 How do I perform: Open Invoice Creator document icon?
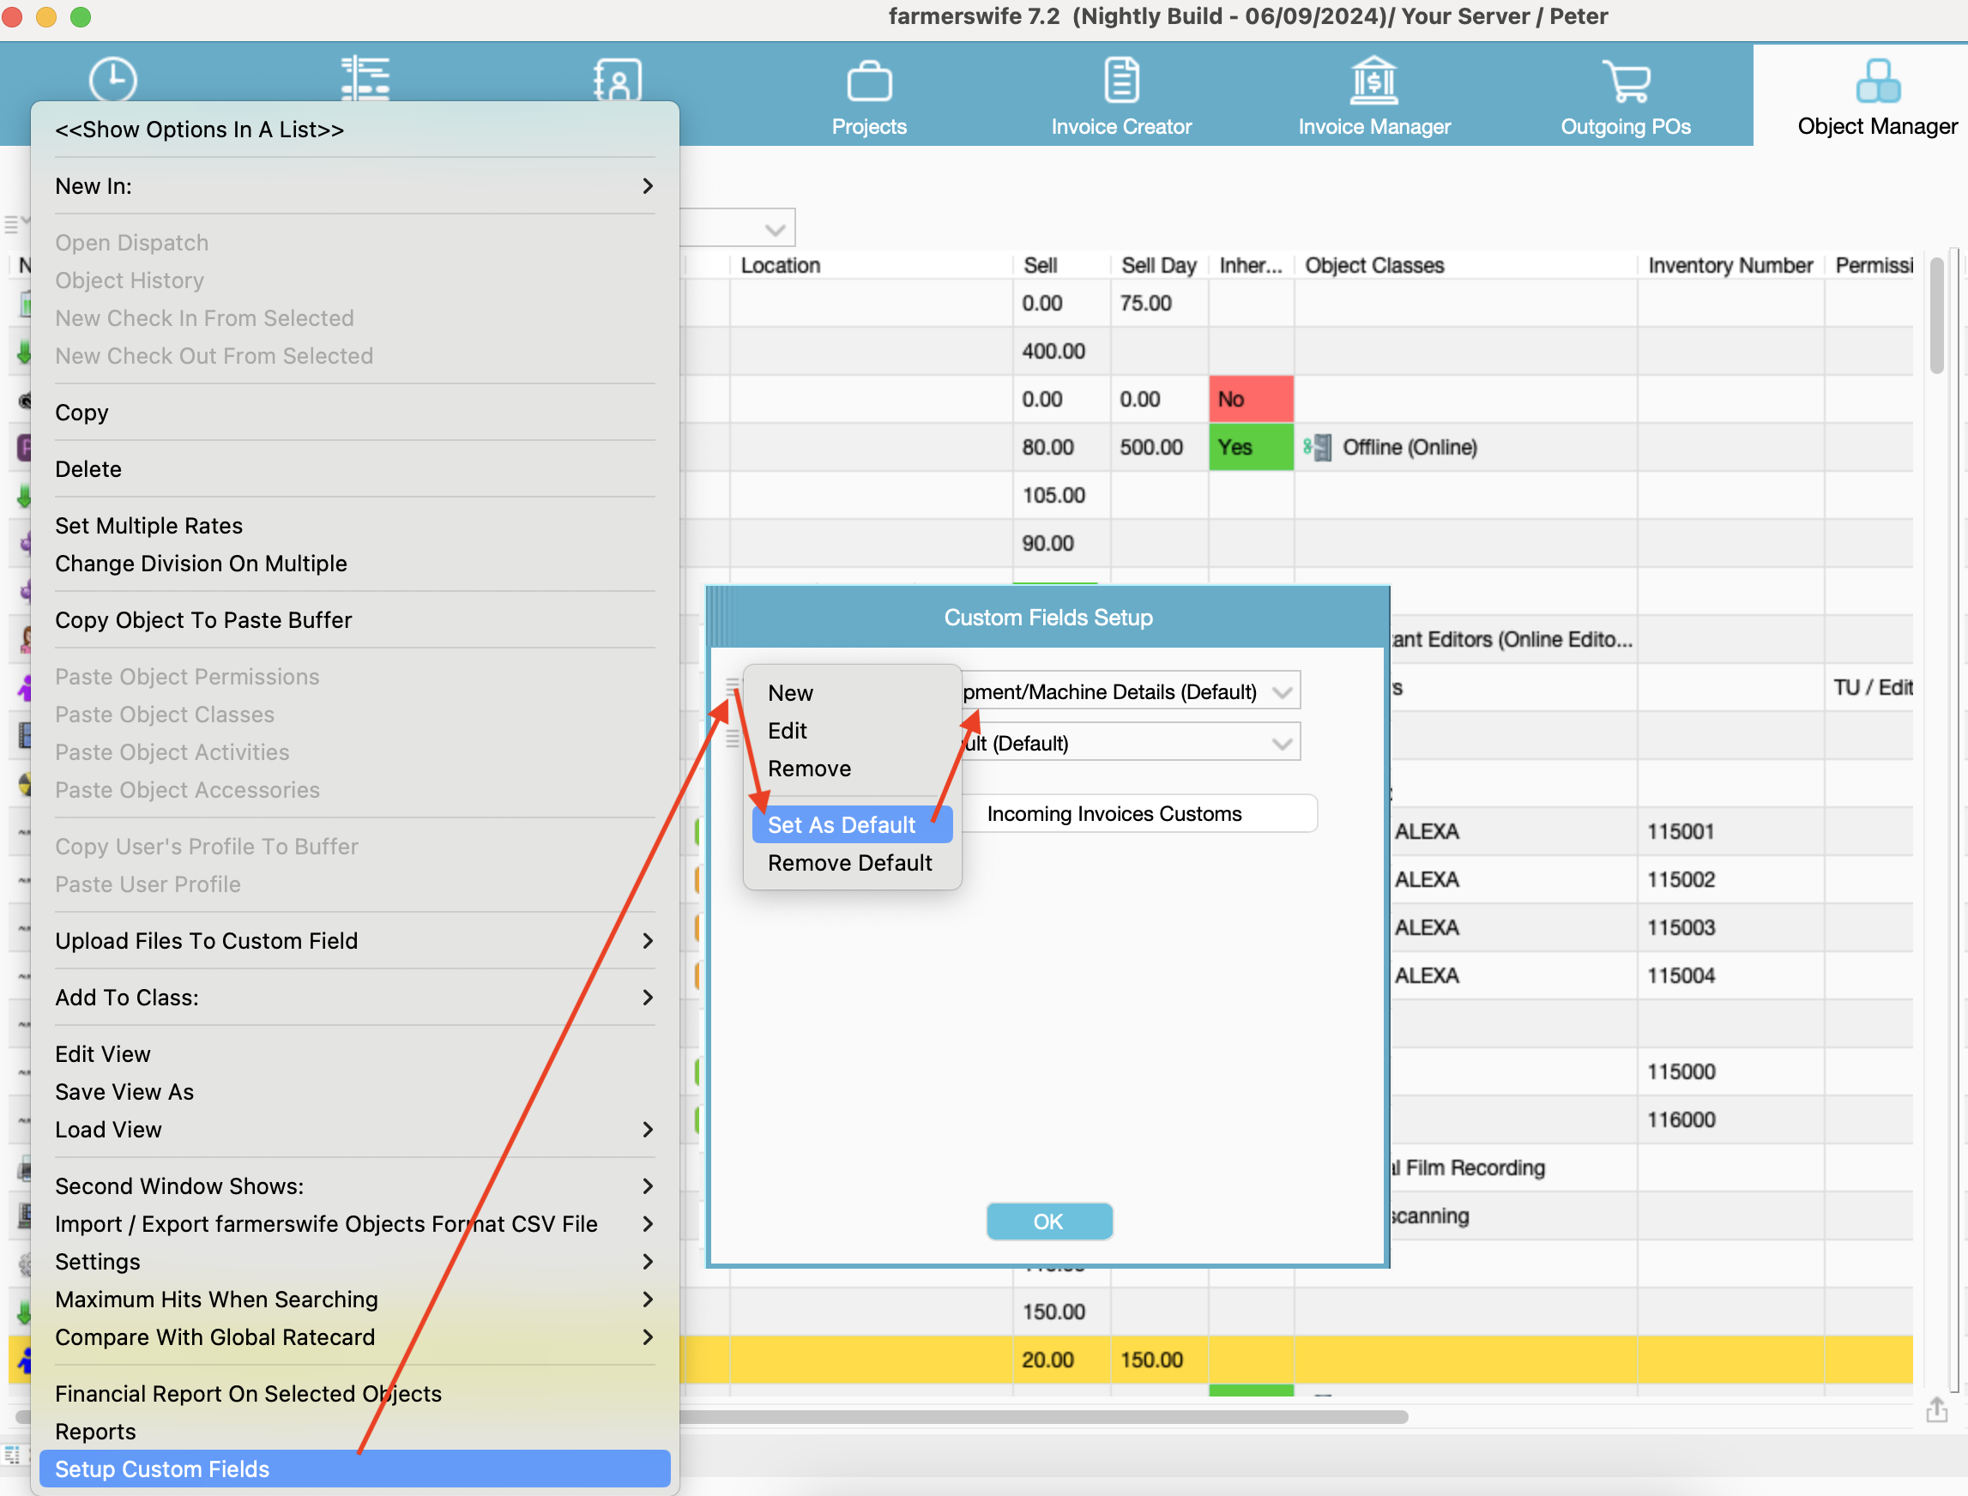pyautogui.click(x=1120, y=80)
